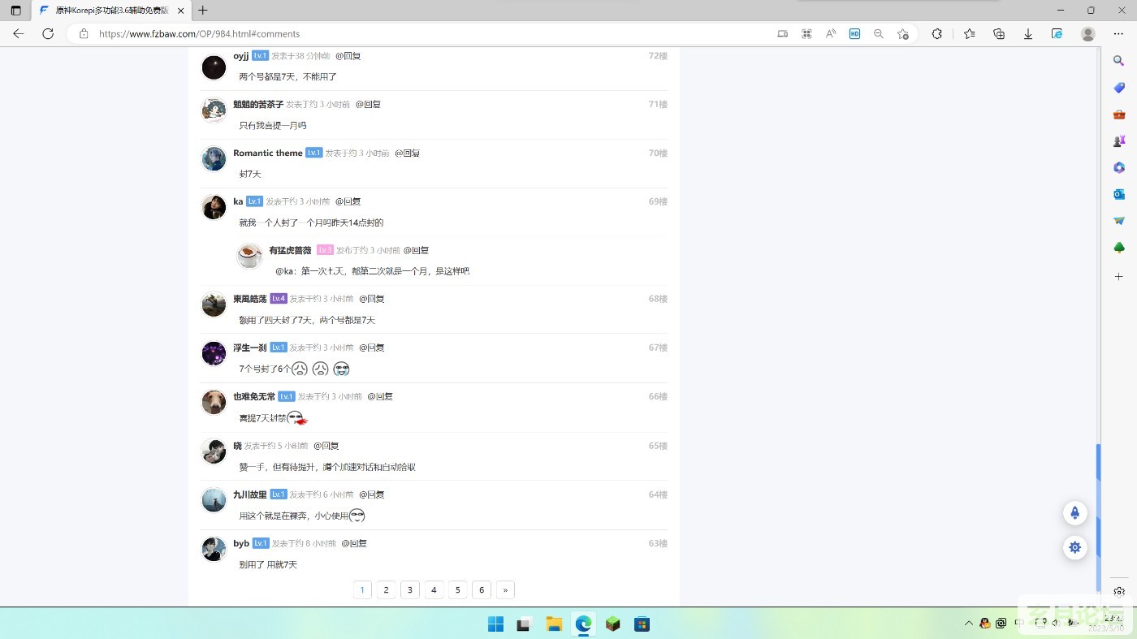This screenshot has height=639, width=1137.
Task: Go to comments page 4
Action: click(434, 590)
